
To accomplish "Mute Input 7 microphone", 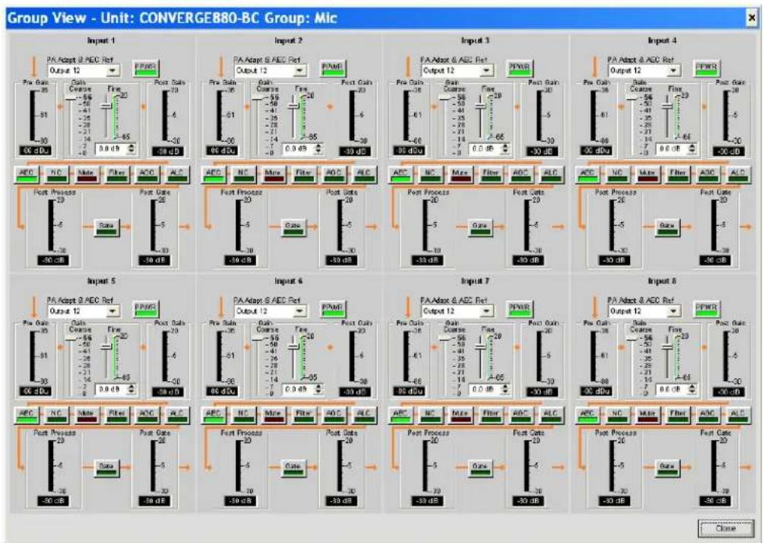I will pos(460,415).
